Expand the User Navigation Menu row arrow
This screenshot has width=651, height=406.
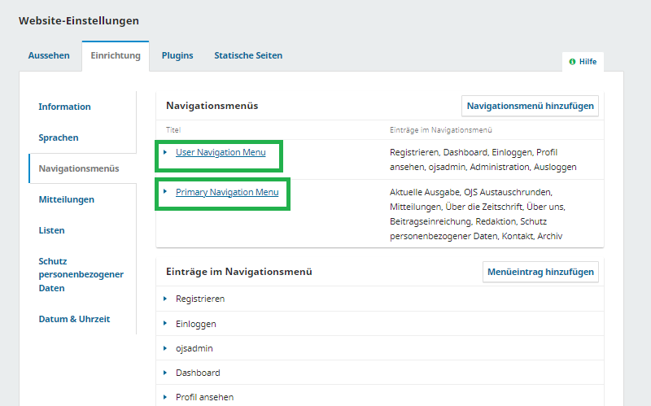click(165, 152)
